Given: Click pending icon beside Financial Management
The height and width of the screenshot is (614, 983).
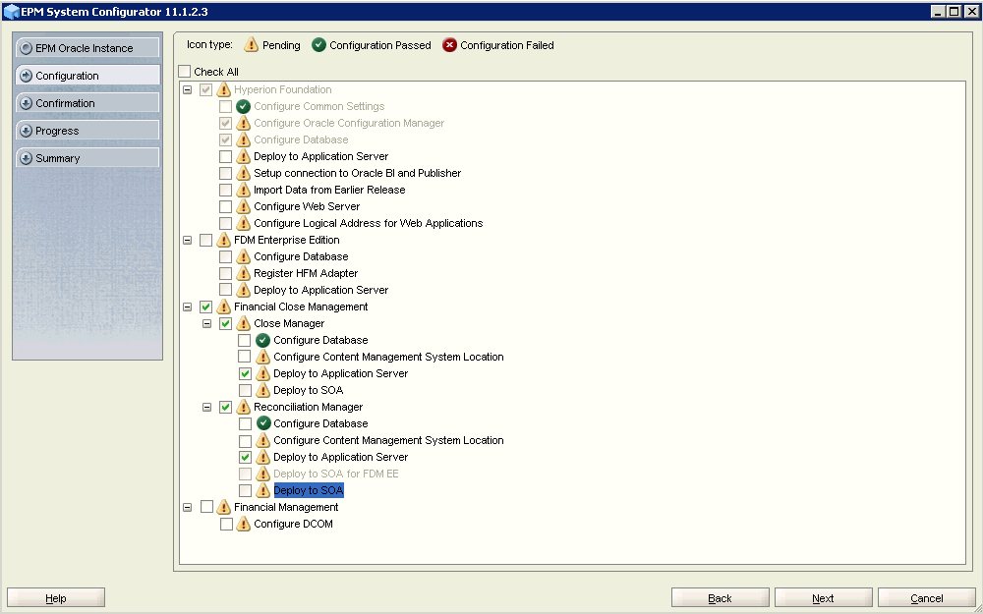Looking at the screenshot, I should (224, 507).
